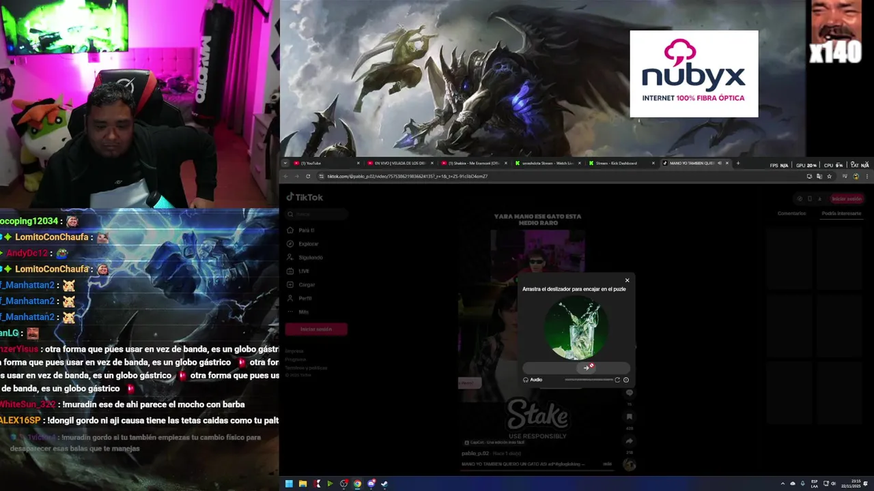The height and width of the screenshot is (491, 874).
Task: Open LIVE in the TikTok sidebar
Action: [298, 271]
